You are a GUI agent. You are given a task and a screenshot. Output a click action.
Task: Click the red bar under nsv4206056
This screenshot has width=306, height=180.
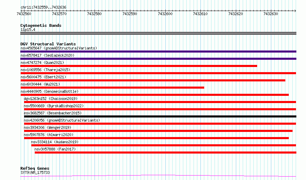coord(160,124)
